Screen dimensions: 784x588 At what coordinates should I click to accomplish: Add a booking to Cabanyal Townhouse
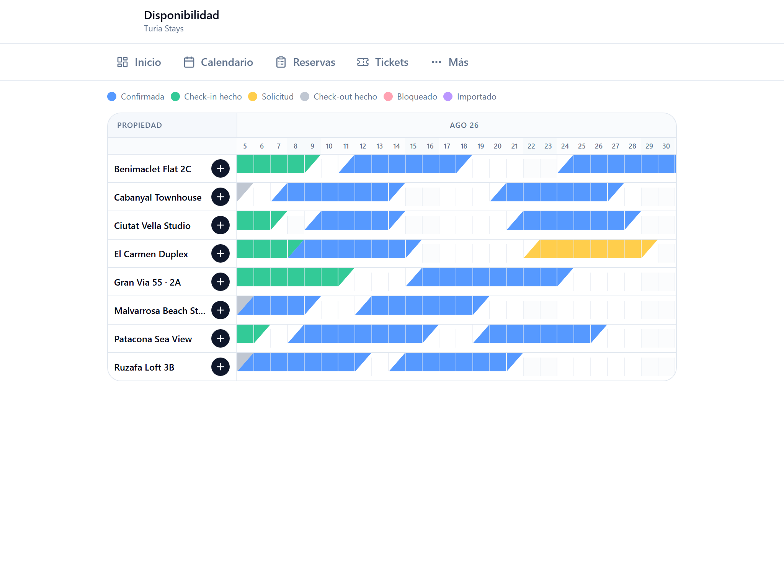(x=220, y=197)
